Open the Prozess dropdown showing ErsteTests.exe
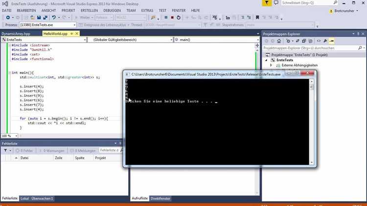Viewport: 367px width, 206px height. 48,25
